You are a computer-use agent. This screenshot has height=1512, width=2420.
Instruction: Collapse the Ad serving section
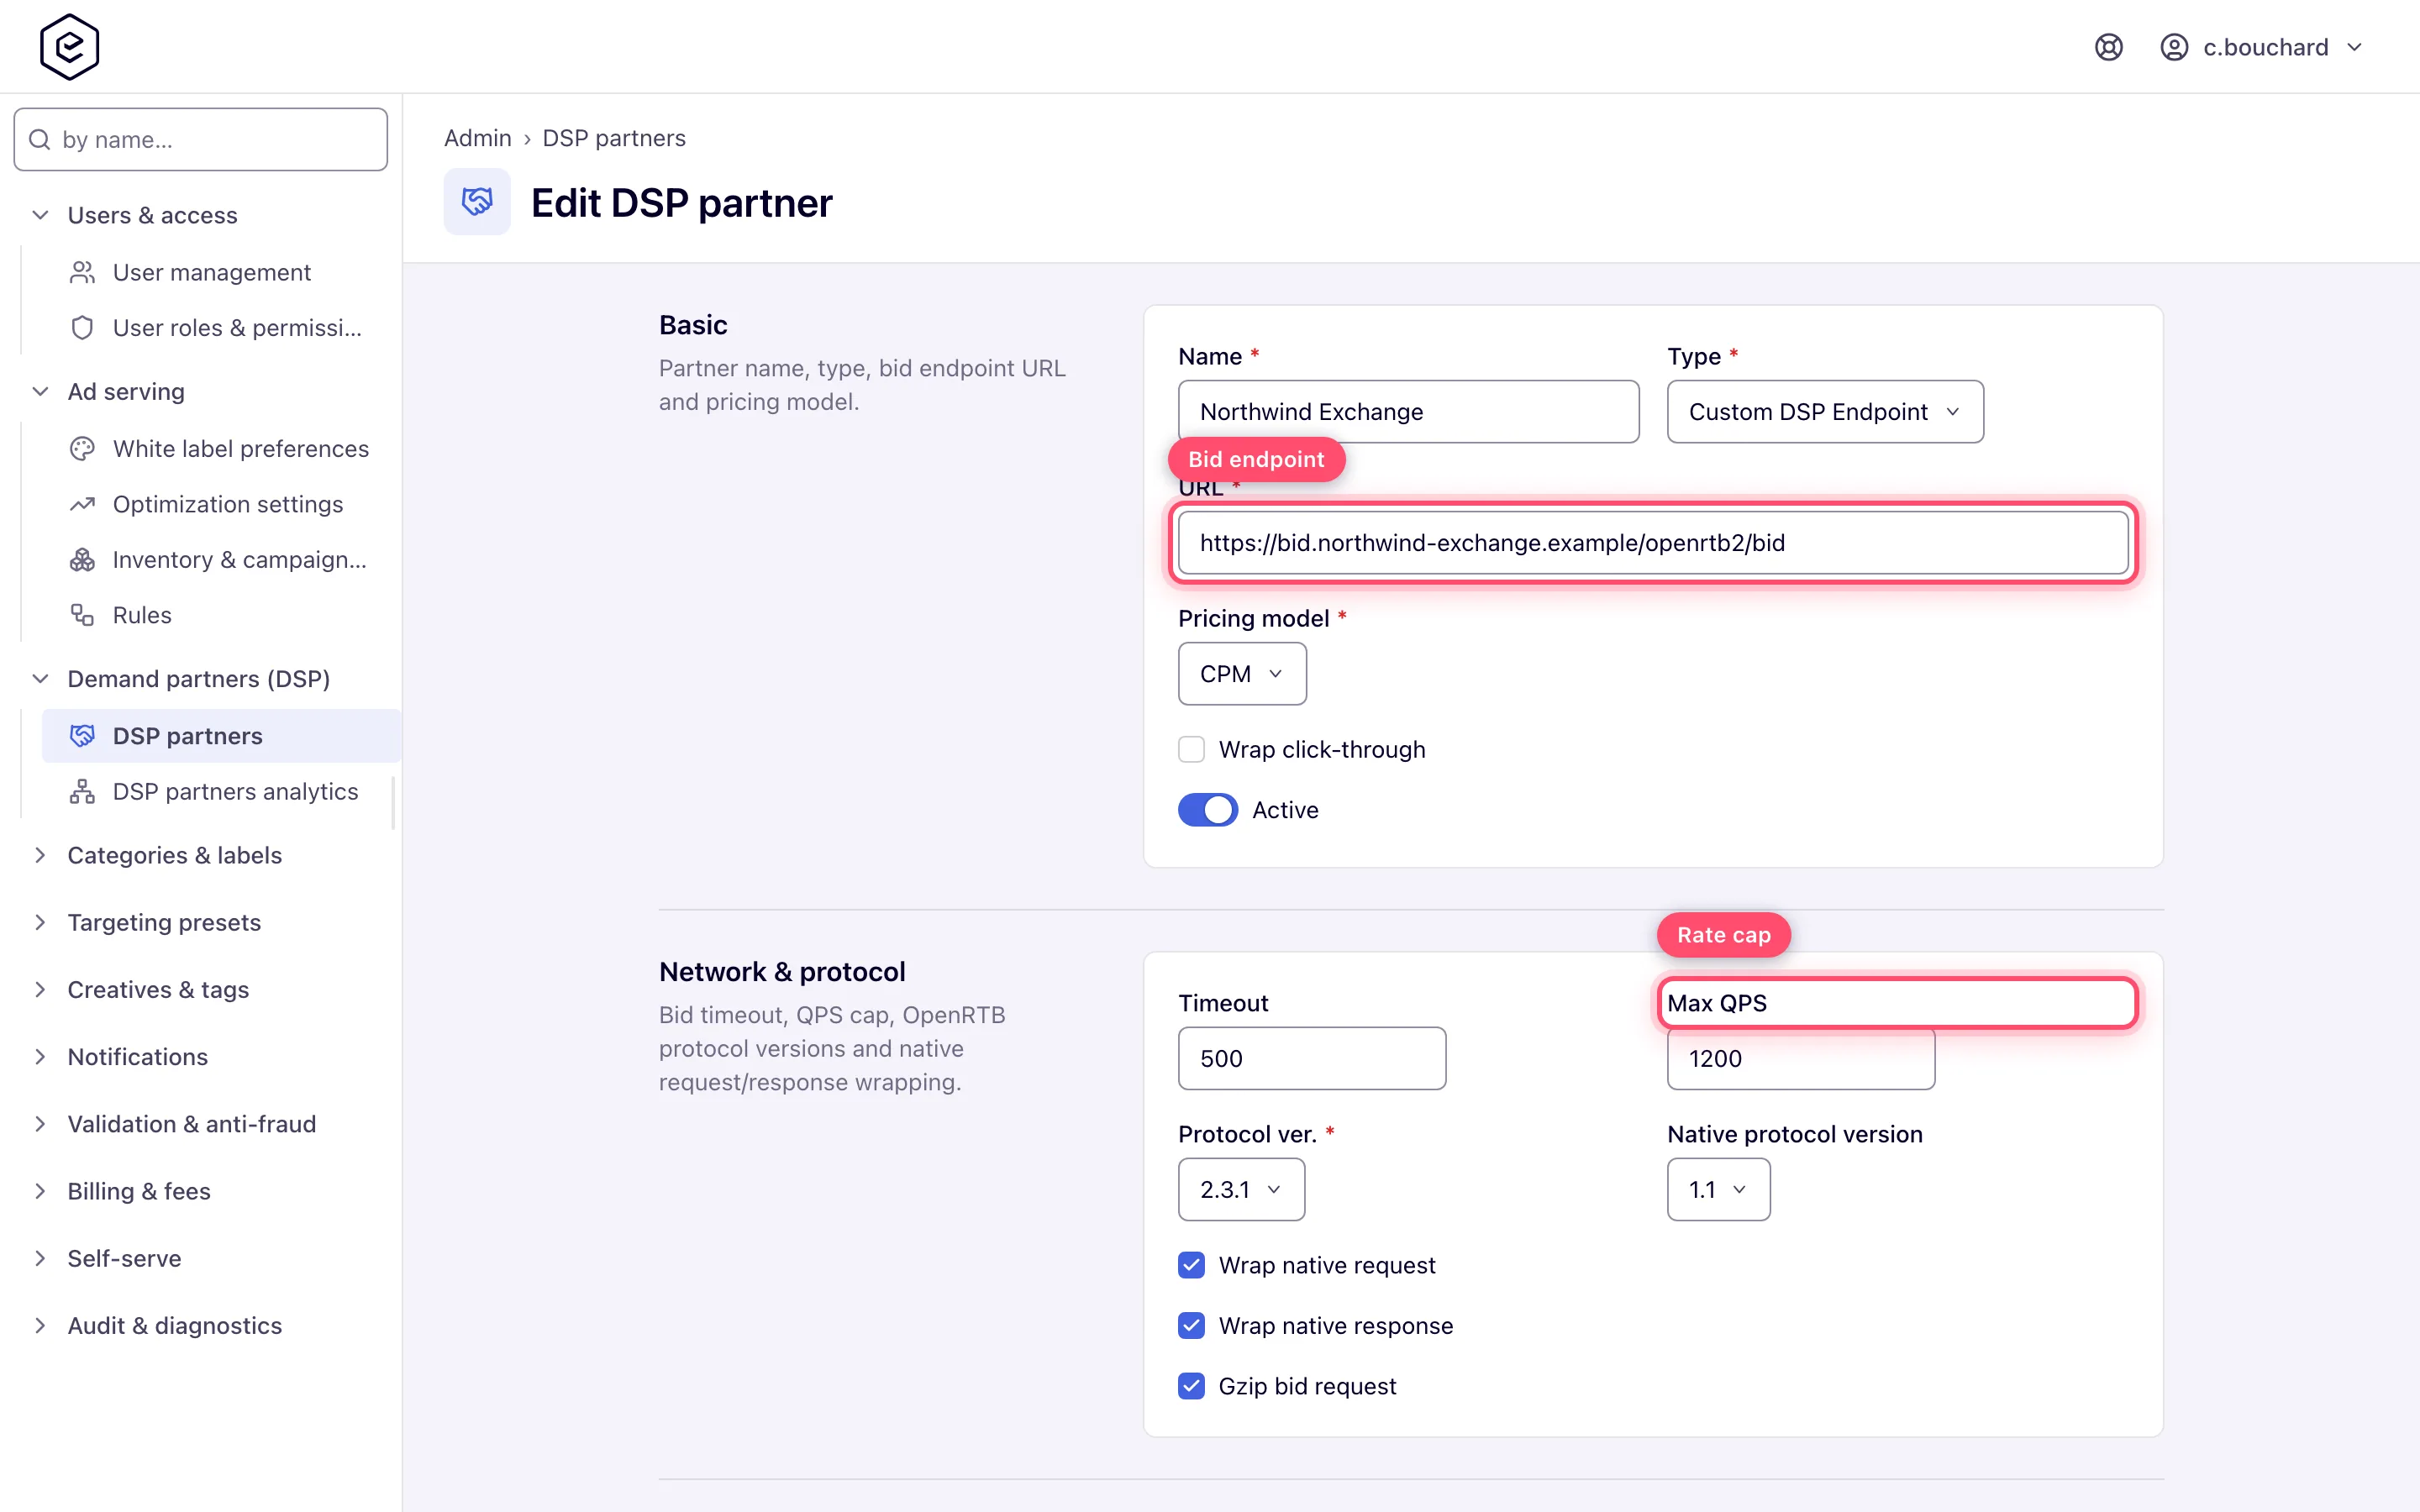click(40, 392)
